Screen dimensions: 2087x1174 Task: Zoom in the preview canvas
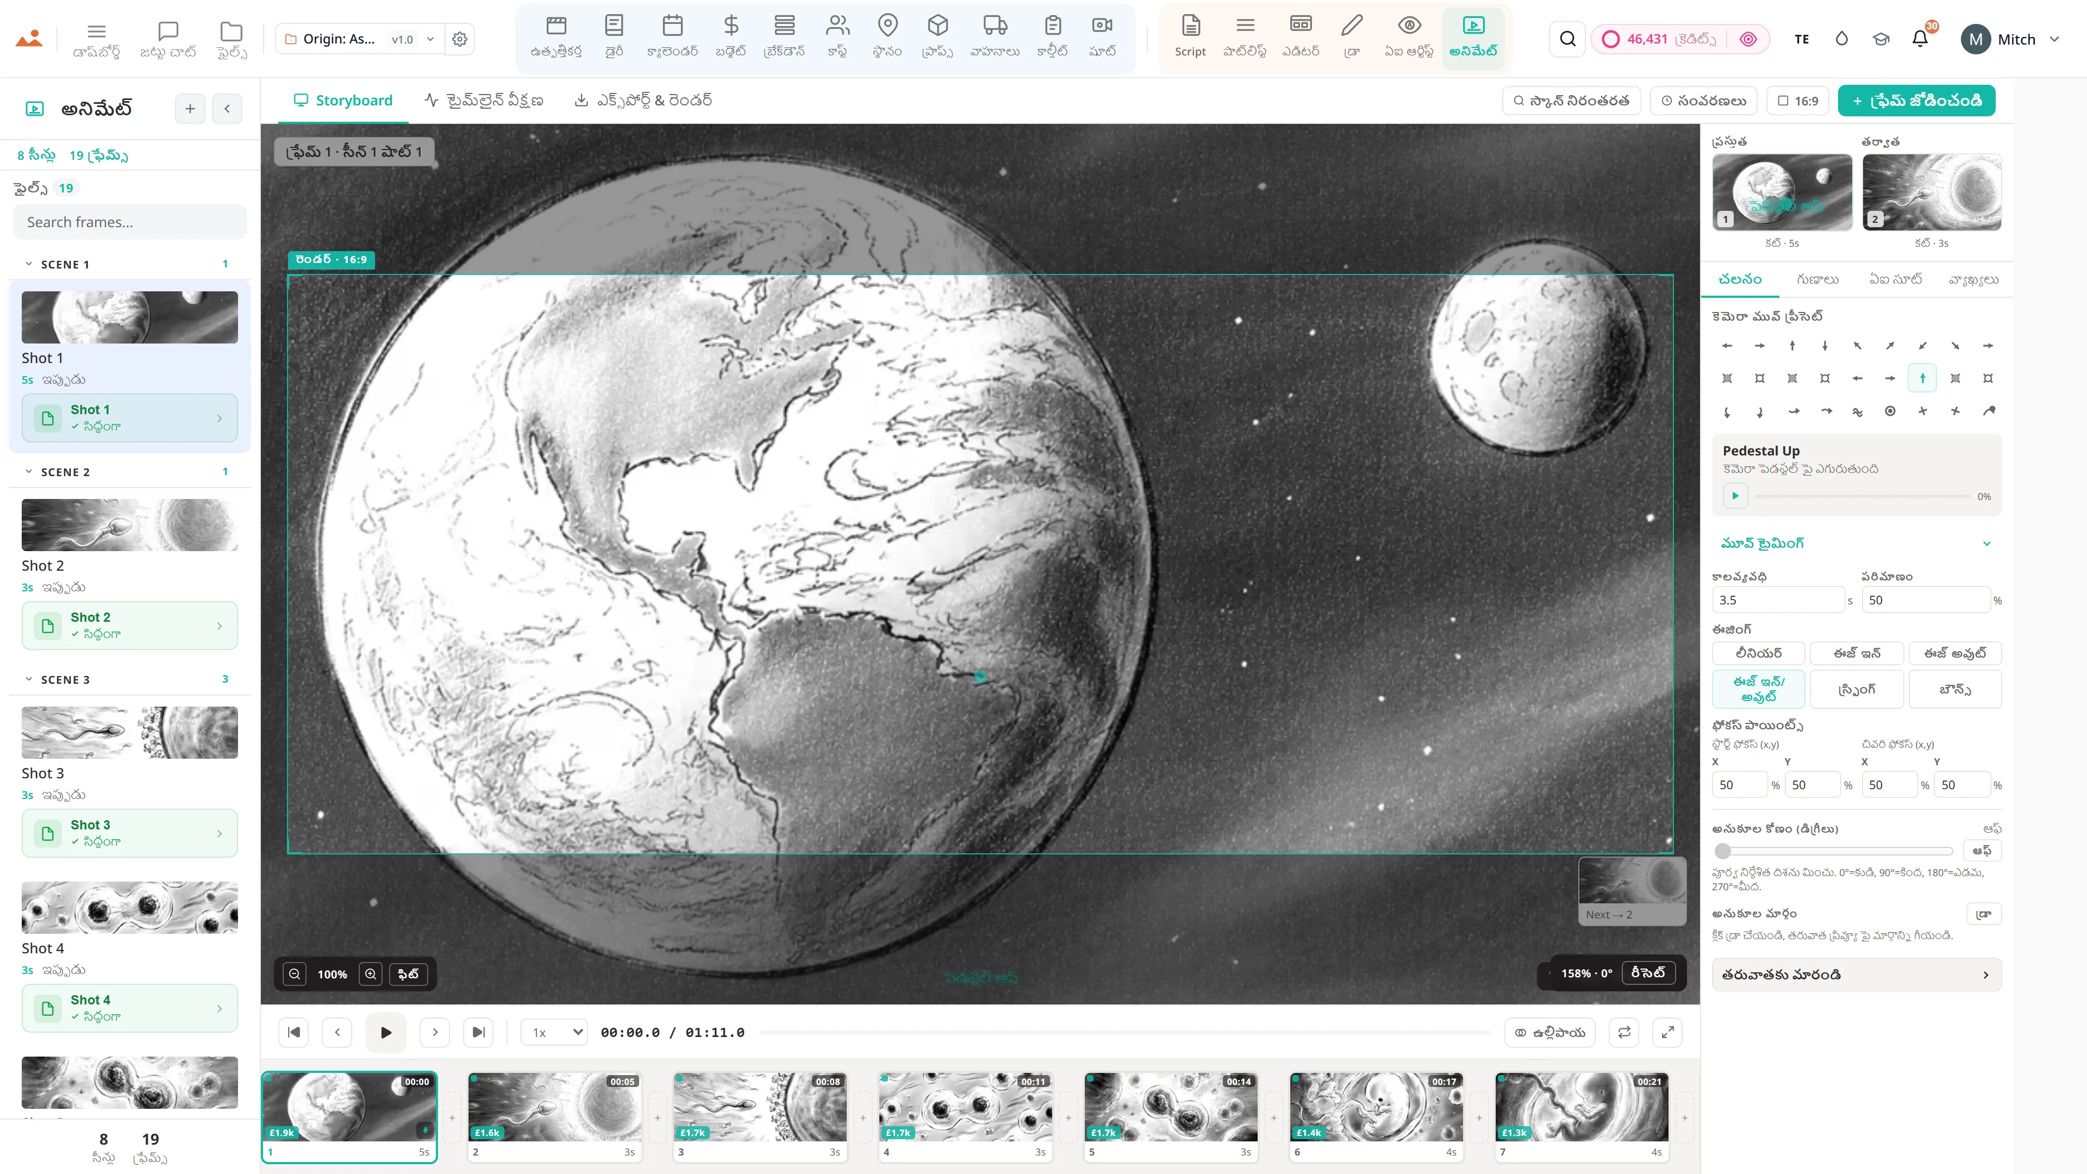370,974
